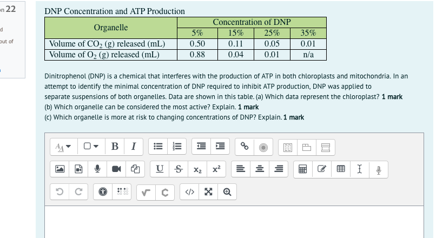The height and width of the screenshot is (238, 436).
Task: Record audio with the dark microphone icon
Action: tap(97, 169)
